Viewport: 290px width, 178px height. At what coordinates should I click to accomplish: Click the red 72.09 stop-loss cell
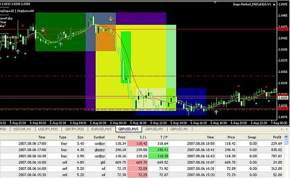138,169
